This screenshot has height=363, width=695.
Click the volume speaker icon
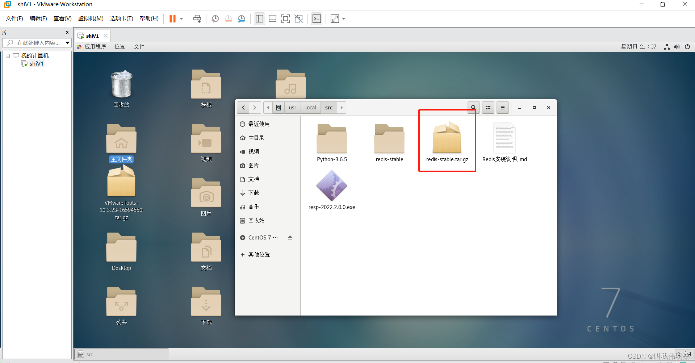(x=677, y=47)
